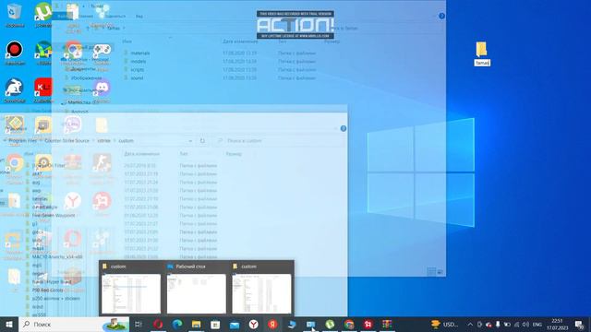The width and height of the screenshot is (591, 332).
Task: Select the Recycle Bin desktop icon
Action: 15,15
